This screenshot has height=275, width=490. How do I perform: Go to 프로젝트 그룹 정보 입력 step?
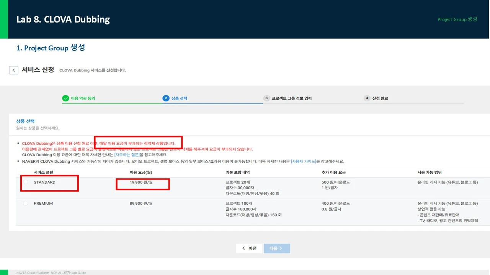[292, 98]
